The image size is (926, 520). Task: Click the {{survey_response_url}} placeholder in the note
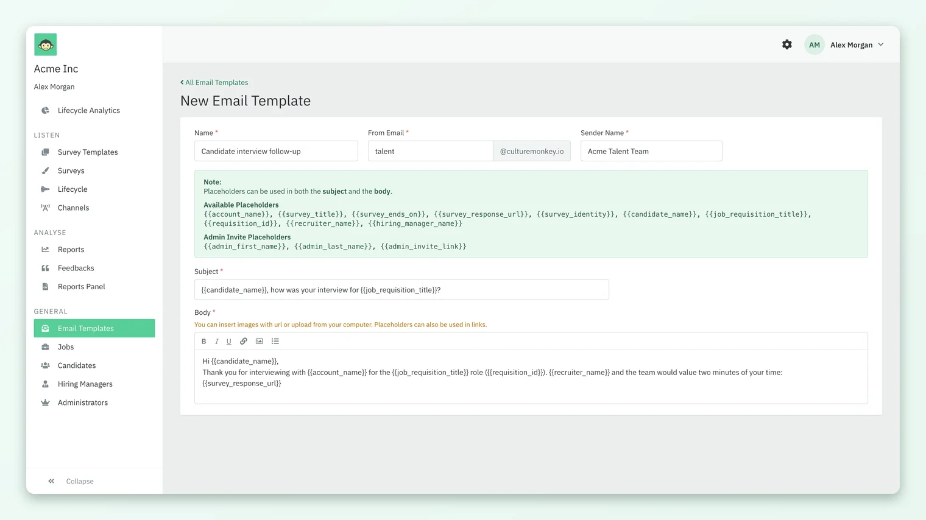(x=481, y=214)
